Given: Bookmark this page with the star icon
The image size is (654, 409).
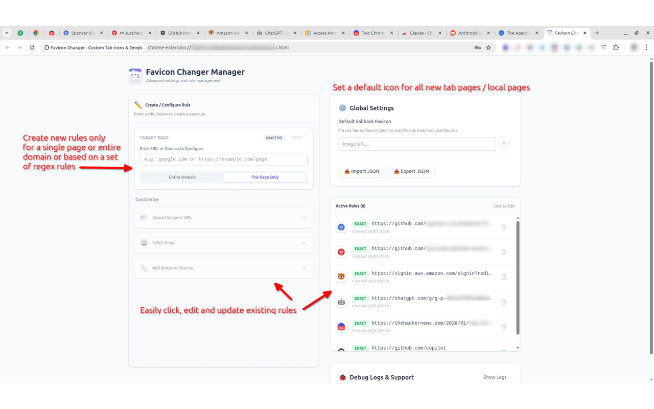Looking at the screenshot, I should (488, 48).
